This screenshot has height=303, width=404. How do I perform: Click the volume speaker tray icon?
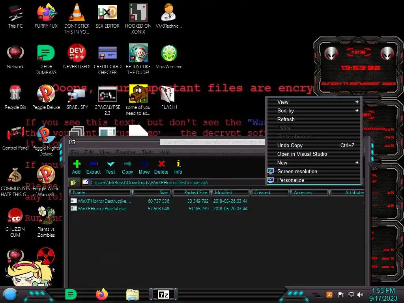[x=360, y=294]
